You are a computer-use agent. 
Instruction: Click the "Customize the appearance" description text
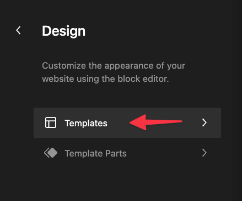[x=114, y=72]
